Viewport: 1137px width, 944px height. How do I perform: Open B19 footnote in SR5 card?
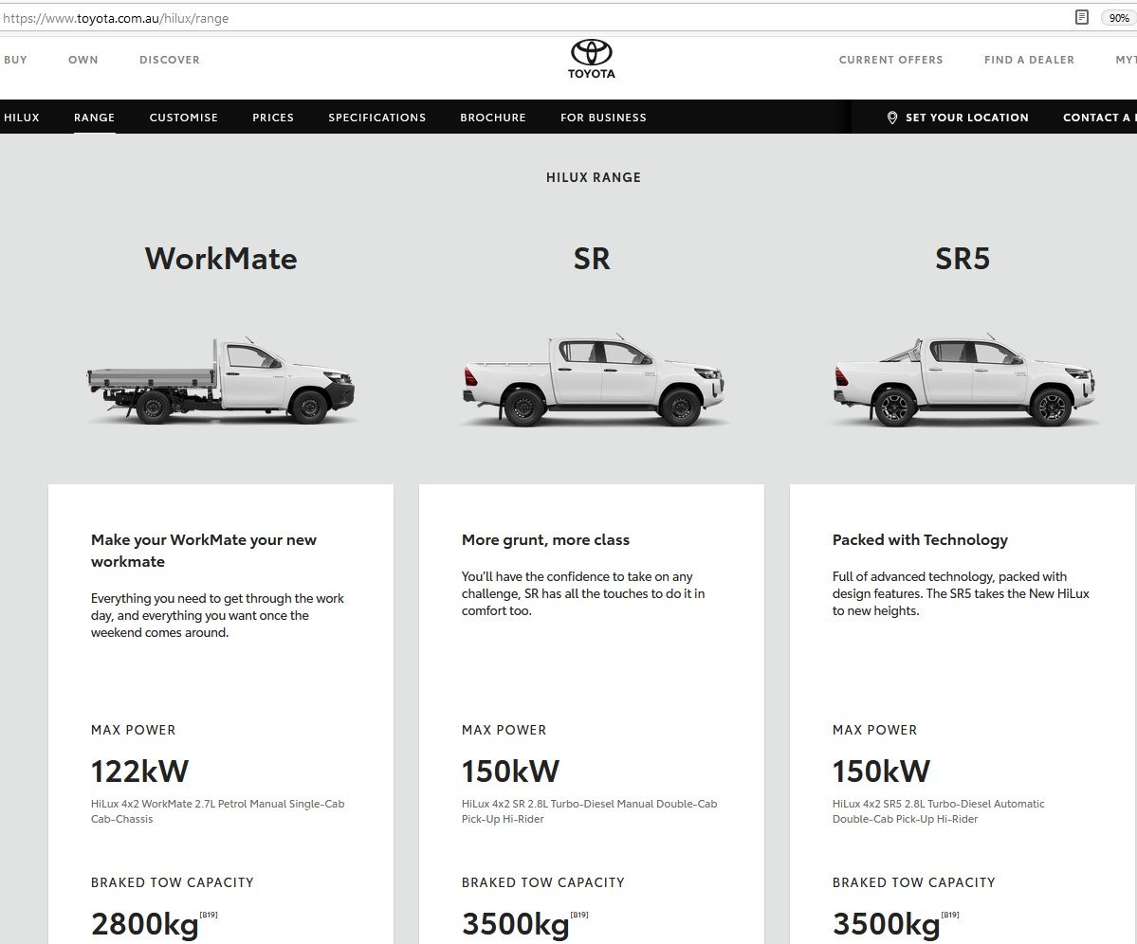950,915
